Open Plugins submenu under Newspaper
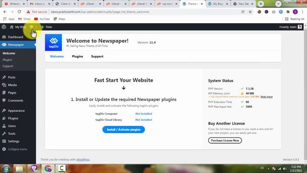Image resolution: width=307 pixels, height=173 pixels. tap(8, 60)
